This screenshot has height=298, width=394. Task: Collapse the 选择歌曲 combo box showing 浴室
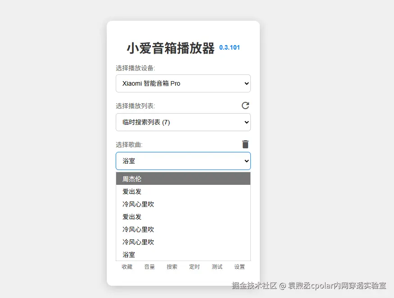click(x=183, y=160)
